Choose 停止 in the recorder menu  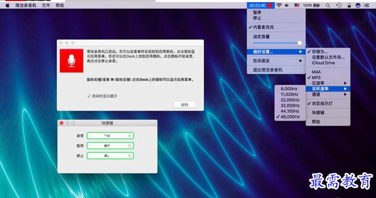[x=276, y=18]
